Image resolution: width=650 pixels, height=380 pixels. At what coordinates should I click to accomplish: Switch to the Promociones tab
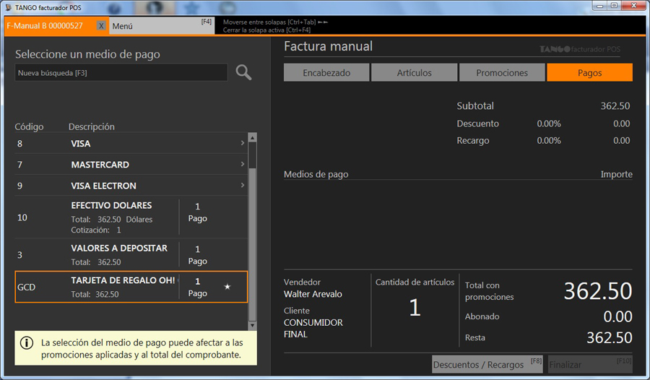(502, 72)
